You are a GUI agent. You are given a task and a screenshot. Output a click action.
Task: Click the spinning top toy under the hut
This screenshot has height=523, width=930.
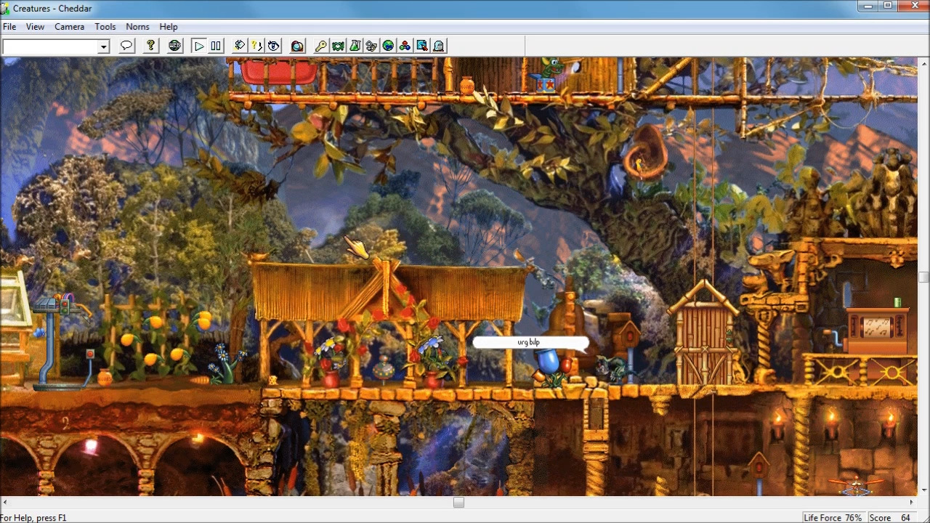tap(384, 370)
